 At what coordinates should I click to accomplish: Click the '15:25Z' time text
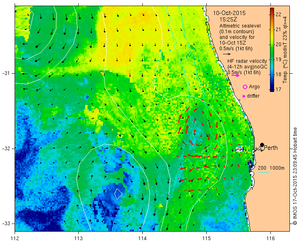[228, 19]
